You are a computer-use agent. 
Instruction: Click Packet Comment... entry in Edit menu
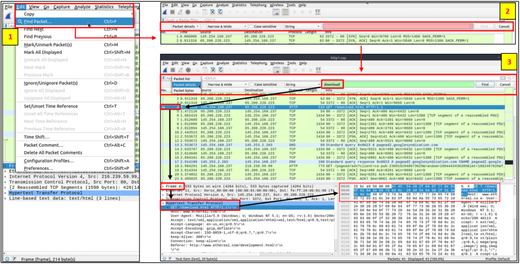[x=75, y=145]
